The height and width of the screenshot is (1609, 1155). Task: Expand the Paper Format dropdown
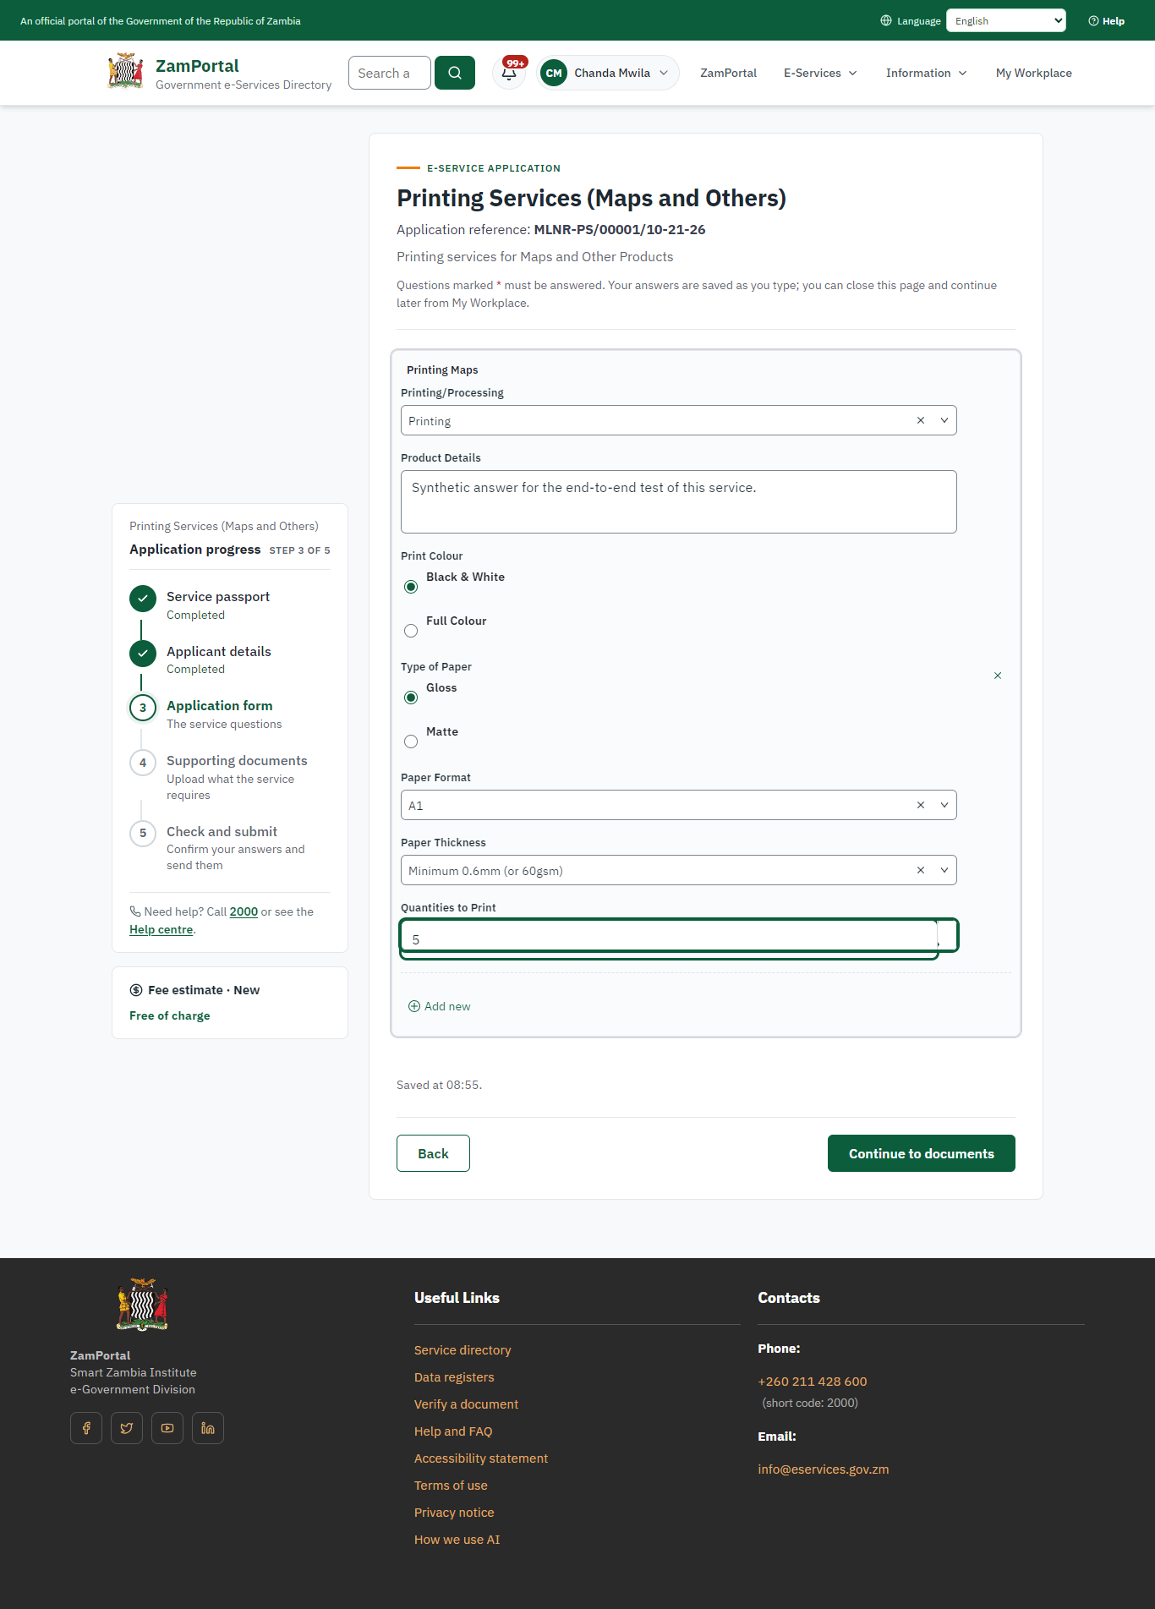(944, 805)
